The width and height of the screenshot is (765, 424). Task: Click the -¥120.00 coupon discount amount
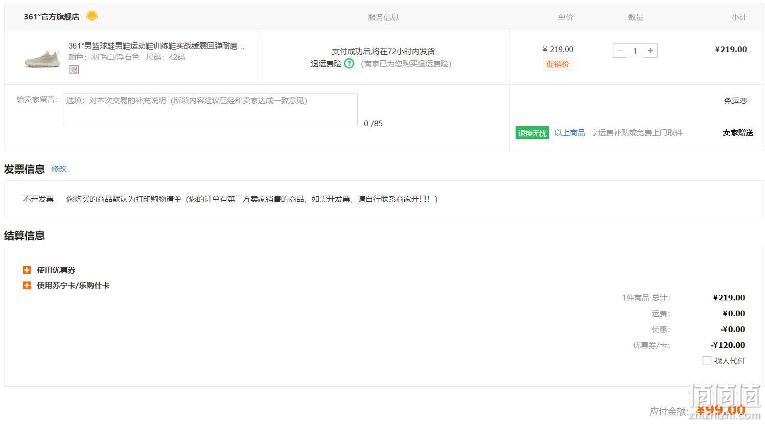(x=728, y=345)
